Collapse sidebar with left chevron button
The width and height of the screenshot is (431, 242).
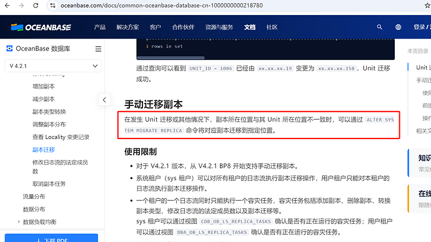click(x=104, y=100)
